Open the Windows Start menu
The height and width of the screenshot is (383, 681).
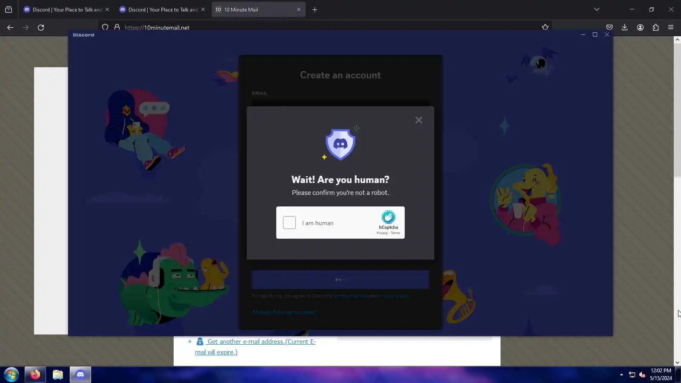(x=11, y=375)
